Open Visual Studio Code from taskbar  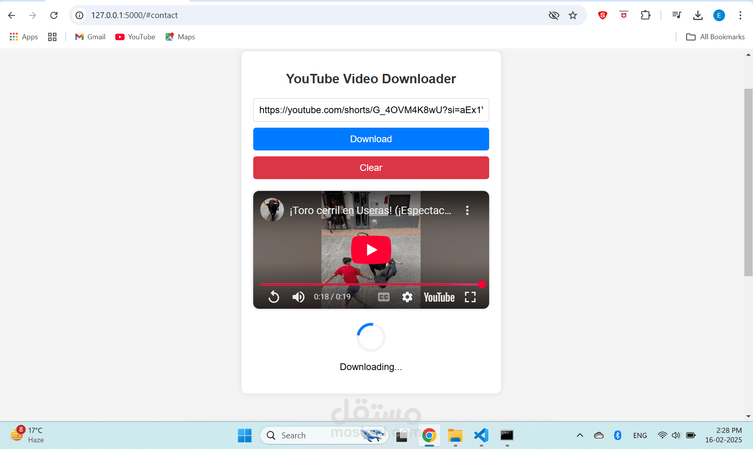click(481, 435)
